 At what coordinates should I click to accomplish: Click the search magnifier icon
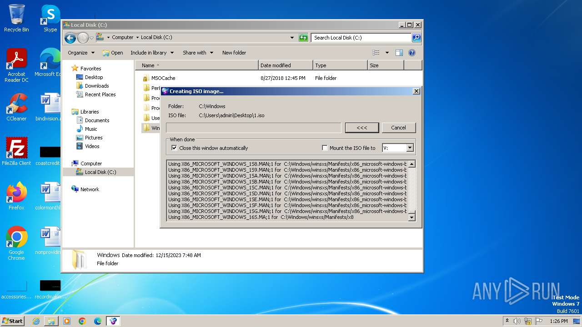(x=416, y=38)
